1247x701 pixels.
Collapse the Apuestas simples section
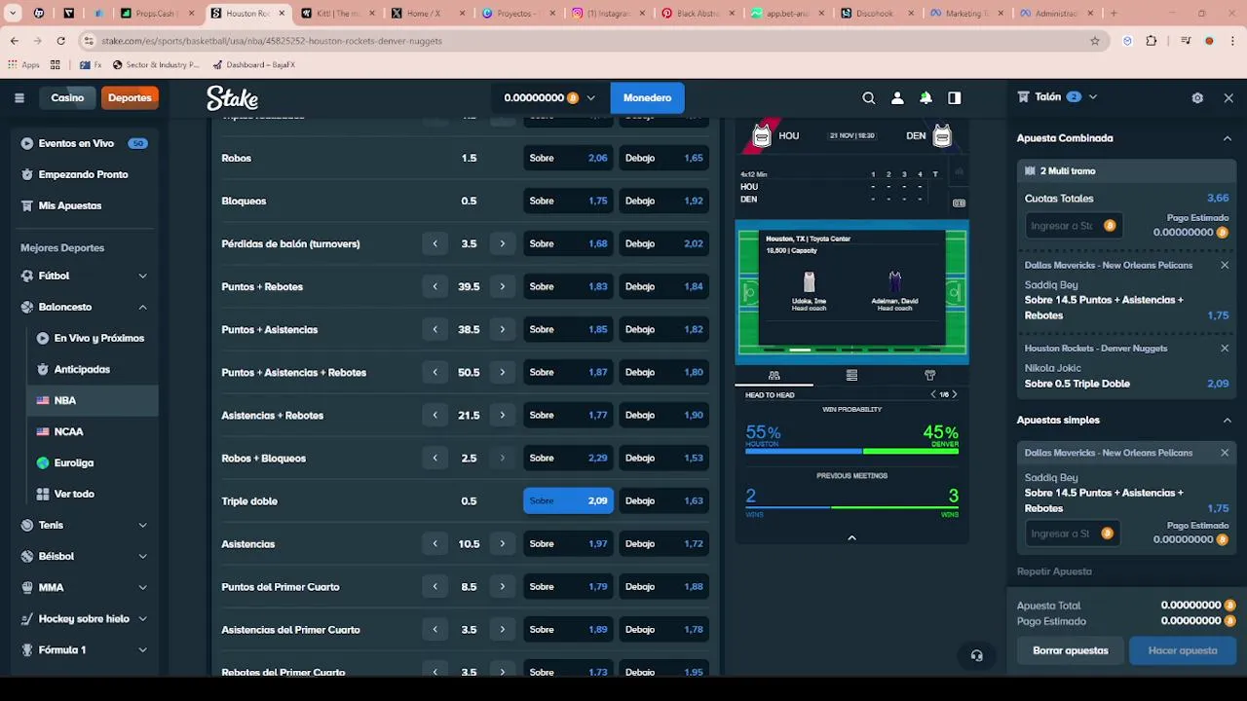point(1227,420)
